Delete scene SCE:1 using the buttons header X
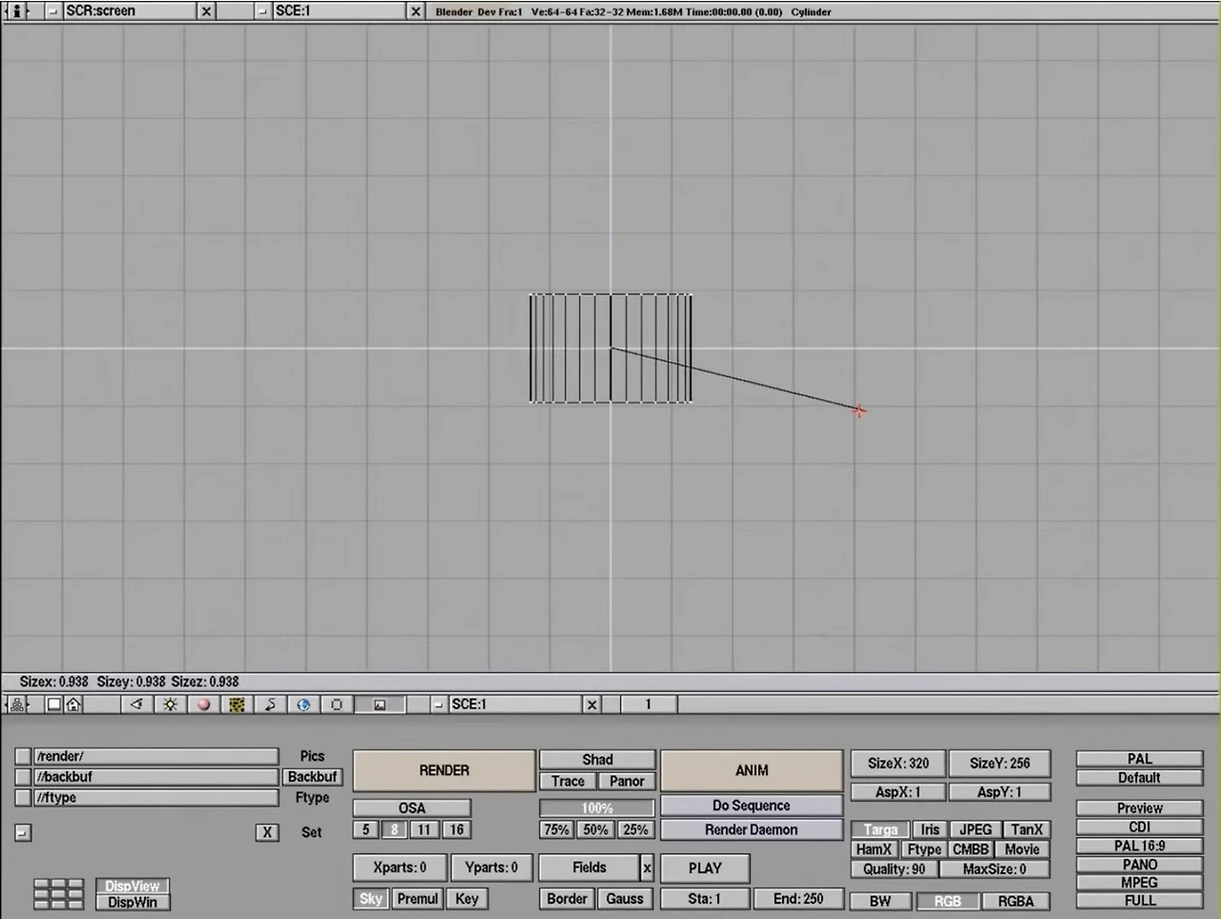The width and height of the screenshot is (1221, 919). click(x=591, y=705)
